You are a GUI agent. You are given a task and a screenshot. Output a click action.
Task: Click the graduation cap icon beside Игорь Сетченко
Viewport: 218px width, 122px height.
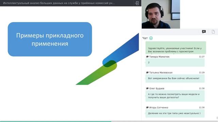[147, 108]
